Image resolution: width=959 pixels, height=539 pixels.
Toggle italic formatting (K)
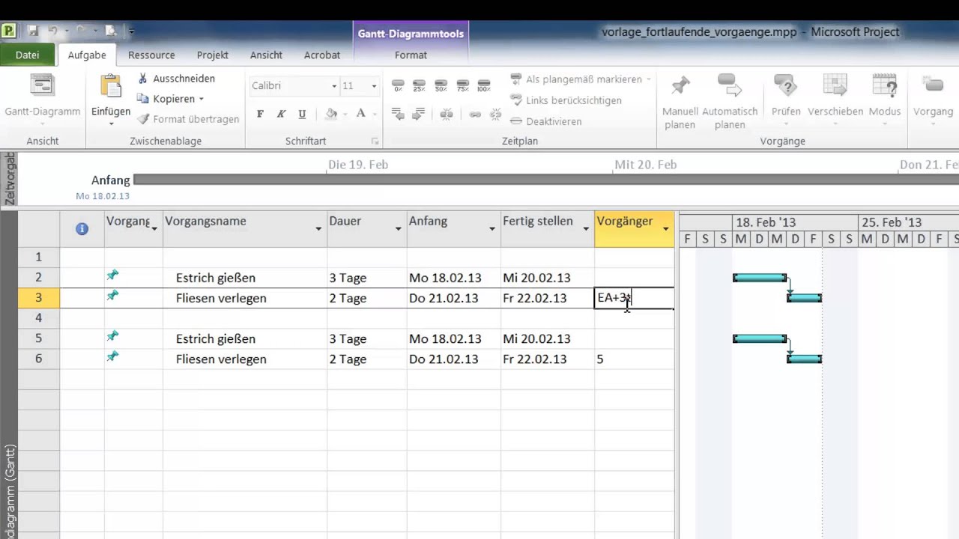click(281, 115)
